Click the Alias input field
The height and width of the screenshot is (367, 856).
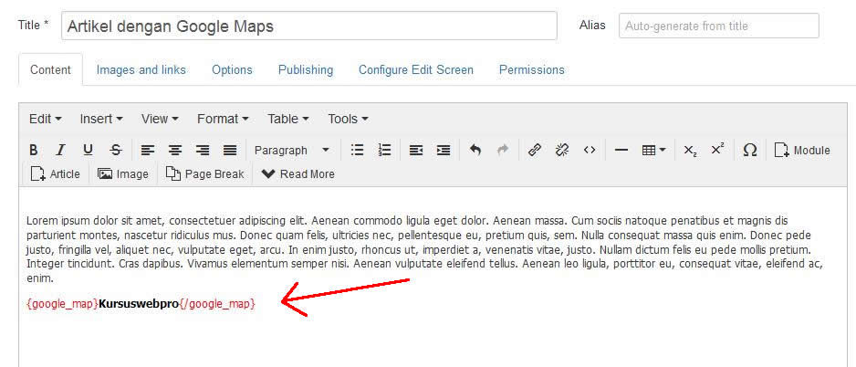click(718, 26)
